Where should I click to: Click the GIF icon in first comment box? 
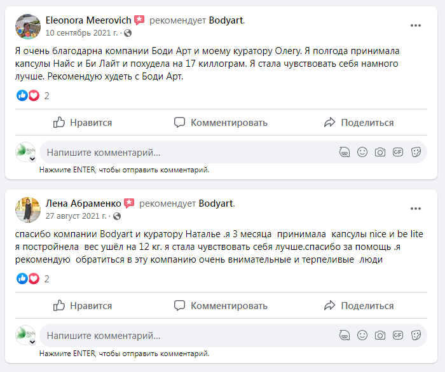pos(398,152)
